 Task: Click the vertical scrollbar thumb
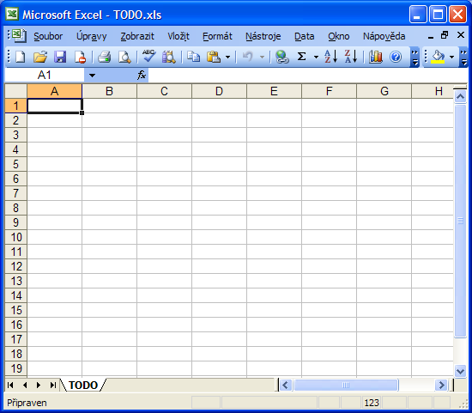[x=460, y=221]
